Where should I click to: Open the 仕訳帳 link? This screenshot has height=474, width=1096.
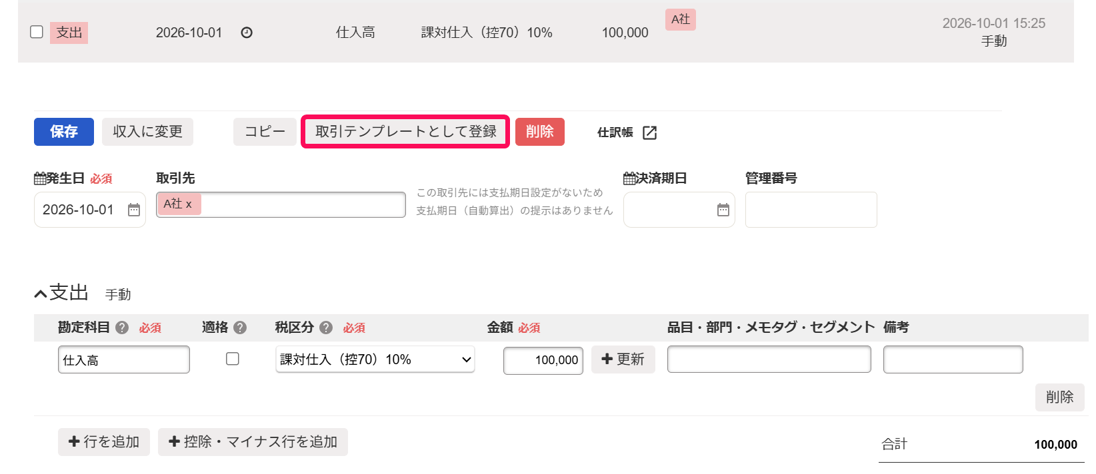pos(615,132)
